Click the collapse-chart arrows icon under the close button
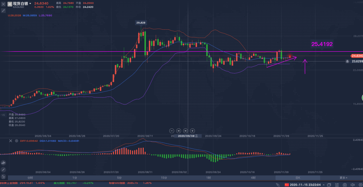This screenshot has width=363, height=187. (3, 10)
